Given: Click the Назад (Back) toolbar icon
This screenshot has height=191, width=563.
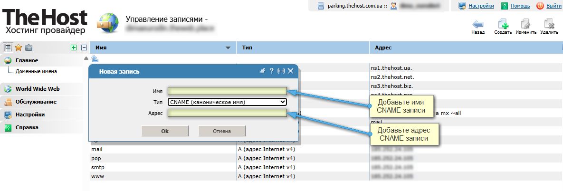Looking at the screenshot, I should point(477,25).
